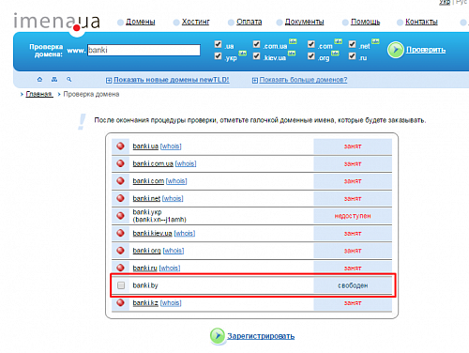The width and height of the screenshot is (469, 353).
Task: Open the Контакты menu
Action: (421, 22)
